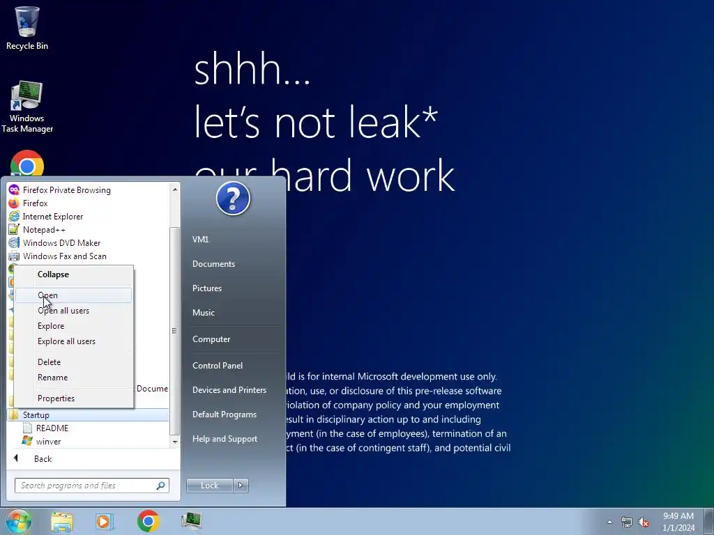714x535 pixels.
Task: Open Pictures from the Start menu
Action: point(207,288)
